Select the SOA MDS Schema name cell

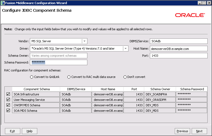36,111
